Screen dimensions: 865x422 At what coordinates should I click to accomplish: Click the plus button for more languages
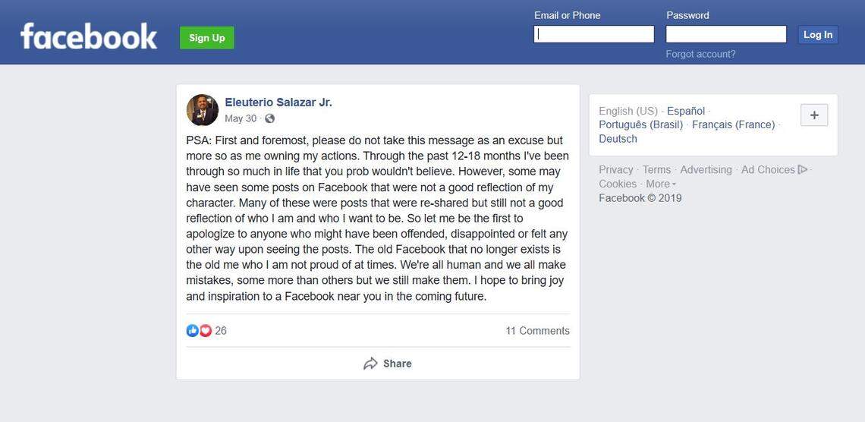point(814,115)
